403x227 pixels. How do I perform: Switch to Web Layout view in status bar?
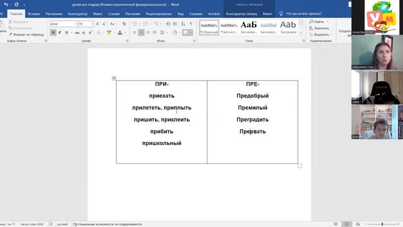358,224
